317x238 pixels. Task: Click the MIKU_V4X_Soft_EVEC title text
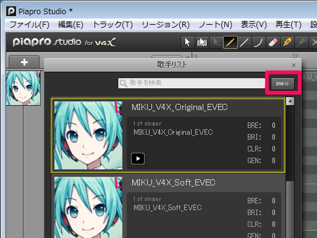(x=174, y=183)
